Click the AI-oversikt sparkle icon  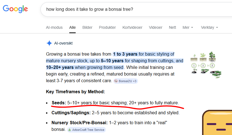click(x=49, y=43)
